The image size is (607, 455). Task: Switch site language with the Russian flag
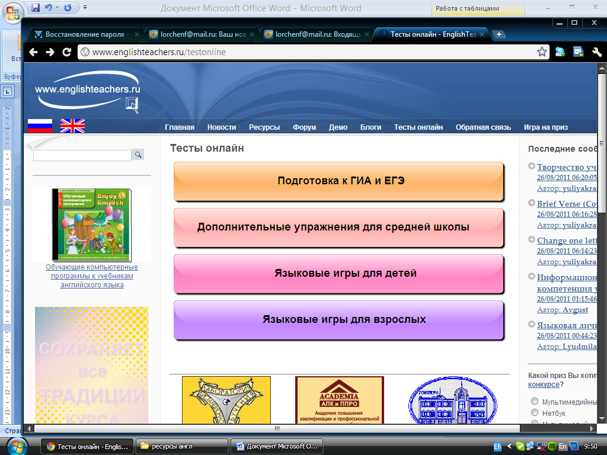click(x=40, y=126)
